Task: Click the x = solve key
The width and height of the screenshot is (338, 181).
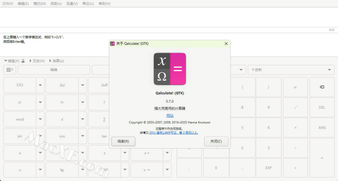Action: (x=147, y=153)
